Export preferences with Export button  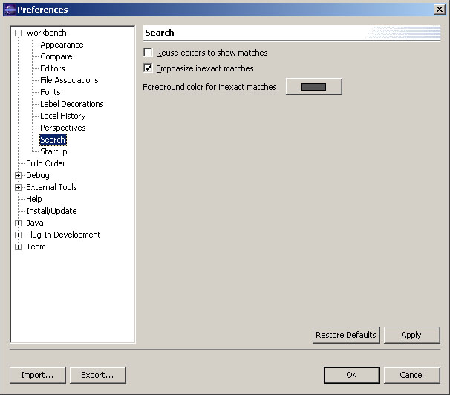pos(97,375)
